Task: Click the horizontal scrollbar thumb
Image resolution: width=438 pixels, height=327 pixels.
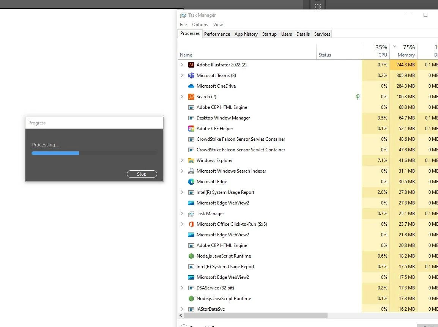Action: (x=256, y=316)
